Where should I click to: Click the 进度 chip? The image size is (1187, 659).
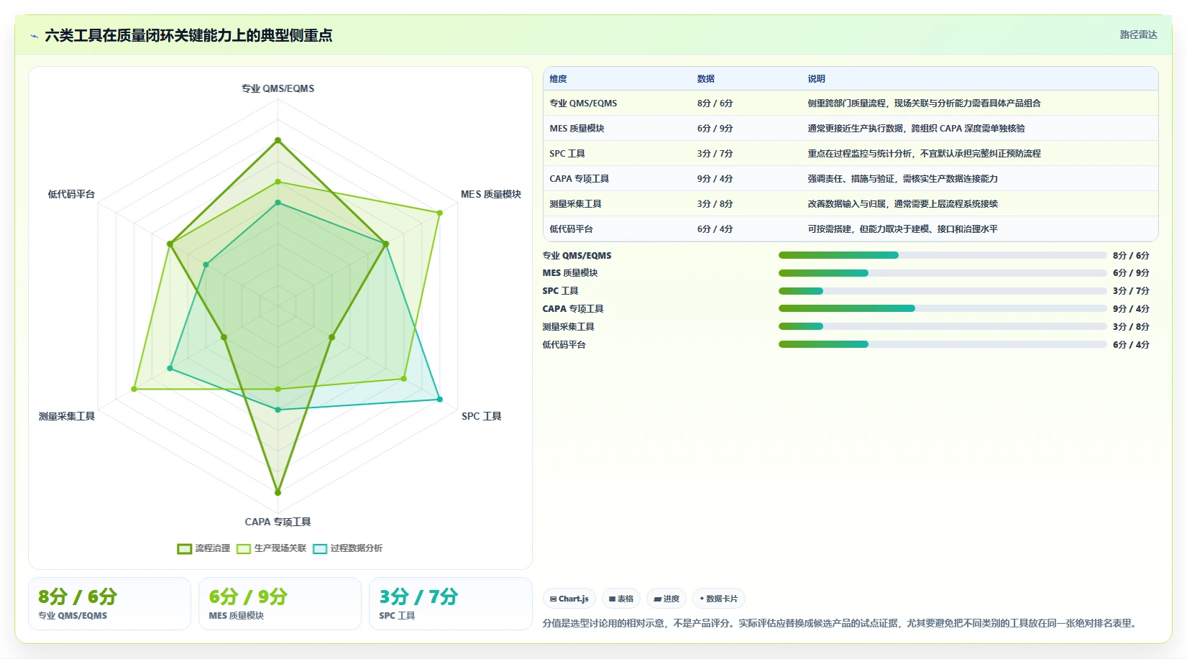666,599
